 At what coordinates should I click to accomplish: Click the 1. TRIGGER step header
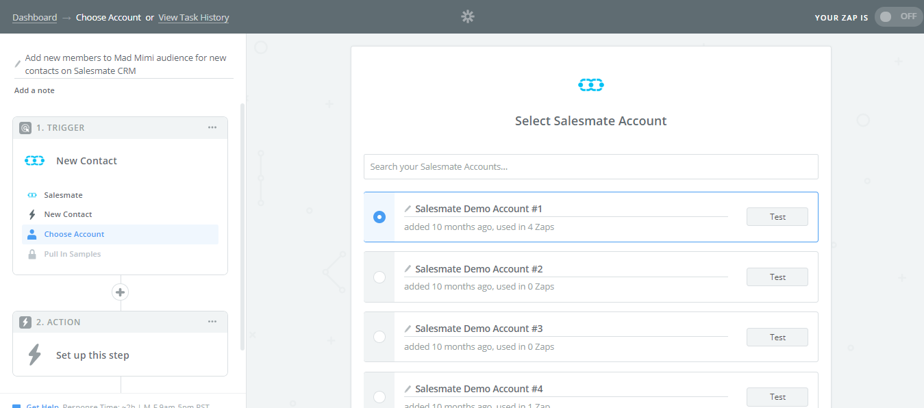click(120, 128)
